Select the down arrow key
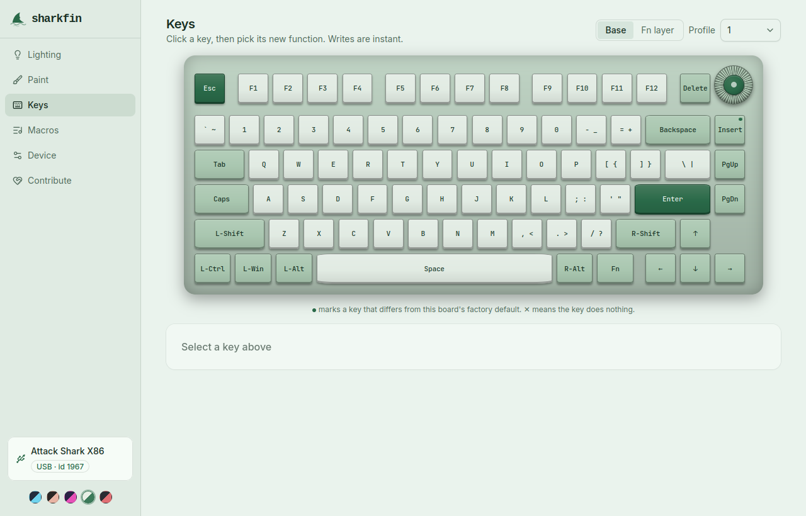The image size is (806, 516). click(x=695, y=269)
